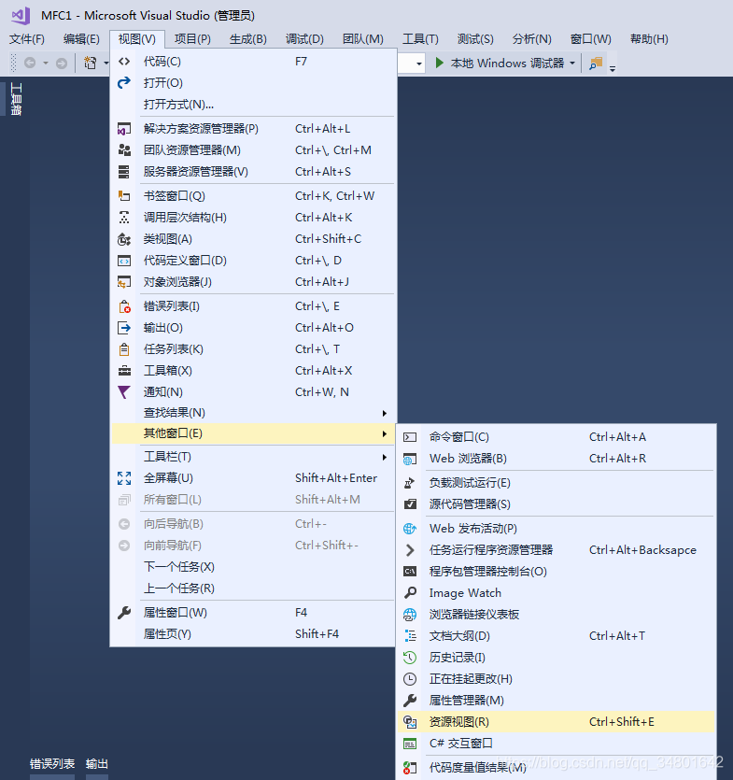Click the Property Manager wrench icon

click(x=410, y=701)
